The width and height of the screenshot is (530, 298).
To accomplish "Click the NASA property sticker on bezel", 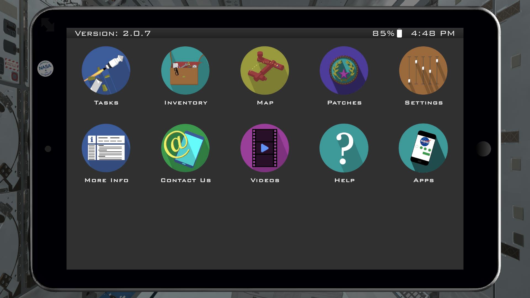I will pos(45,68).
